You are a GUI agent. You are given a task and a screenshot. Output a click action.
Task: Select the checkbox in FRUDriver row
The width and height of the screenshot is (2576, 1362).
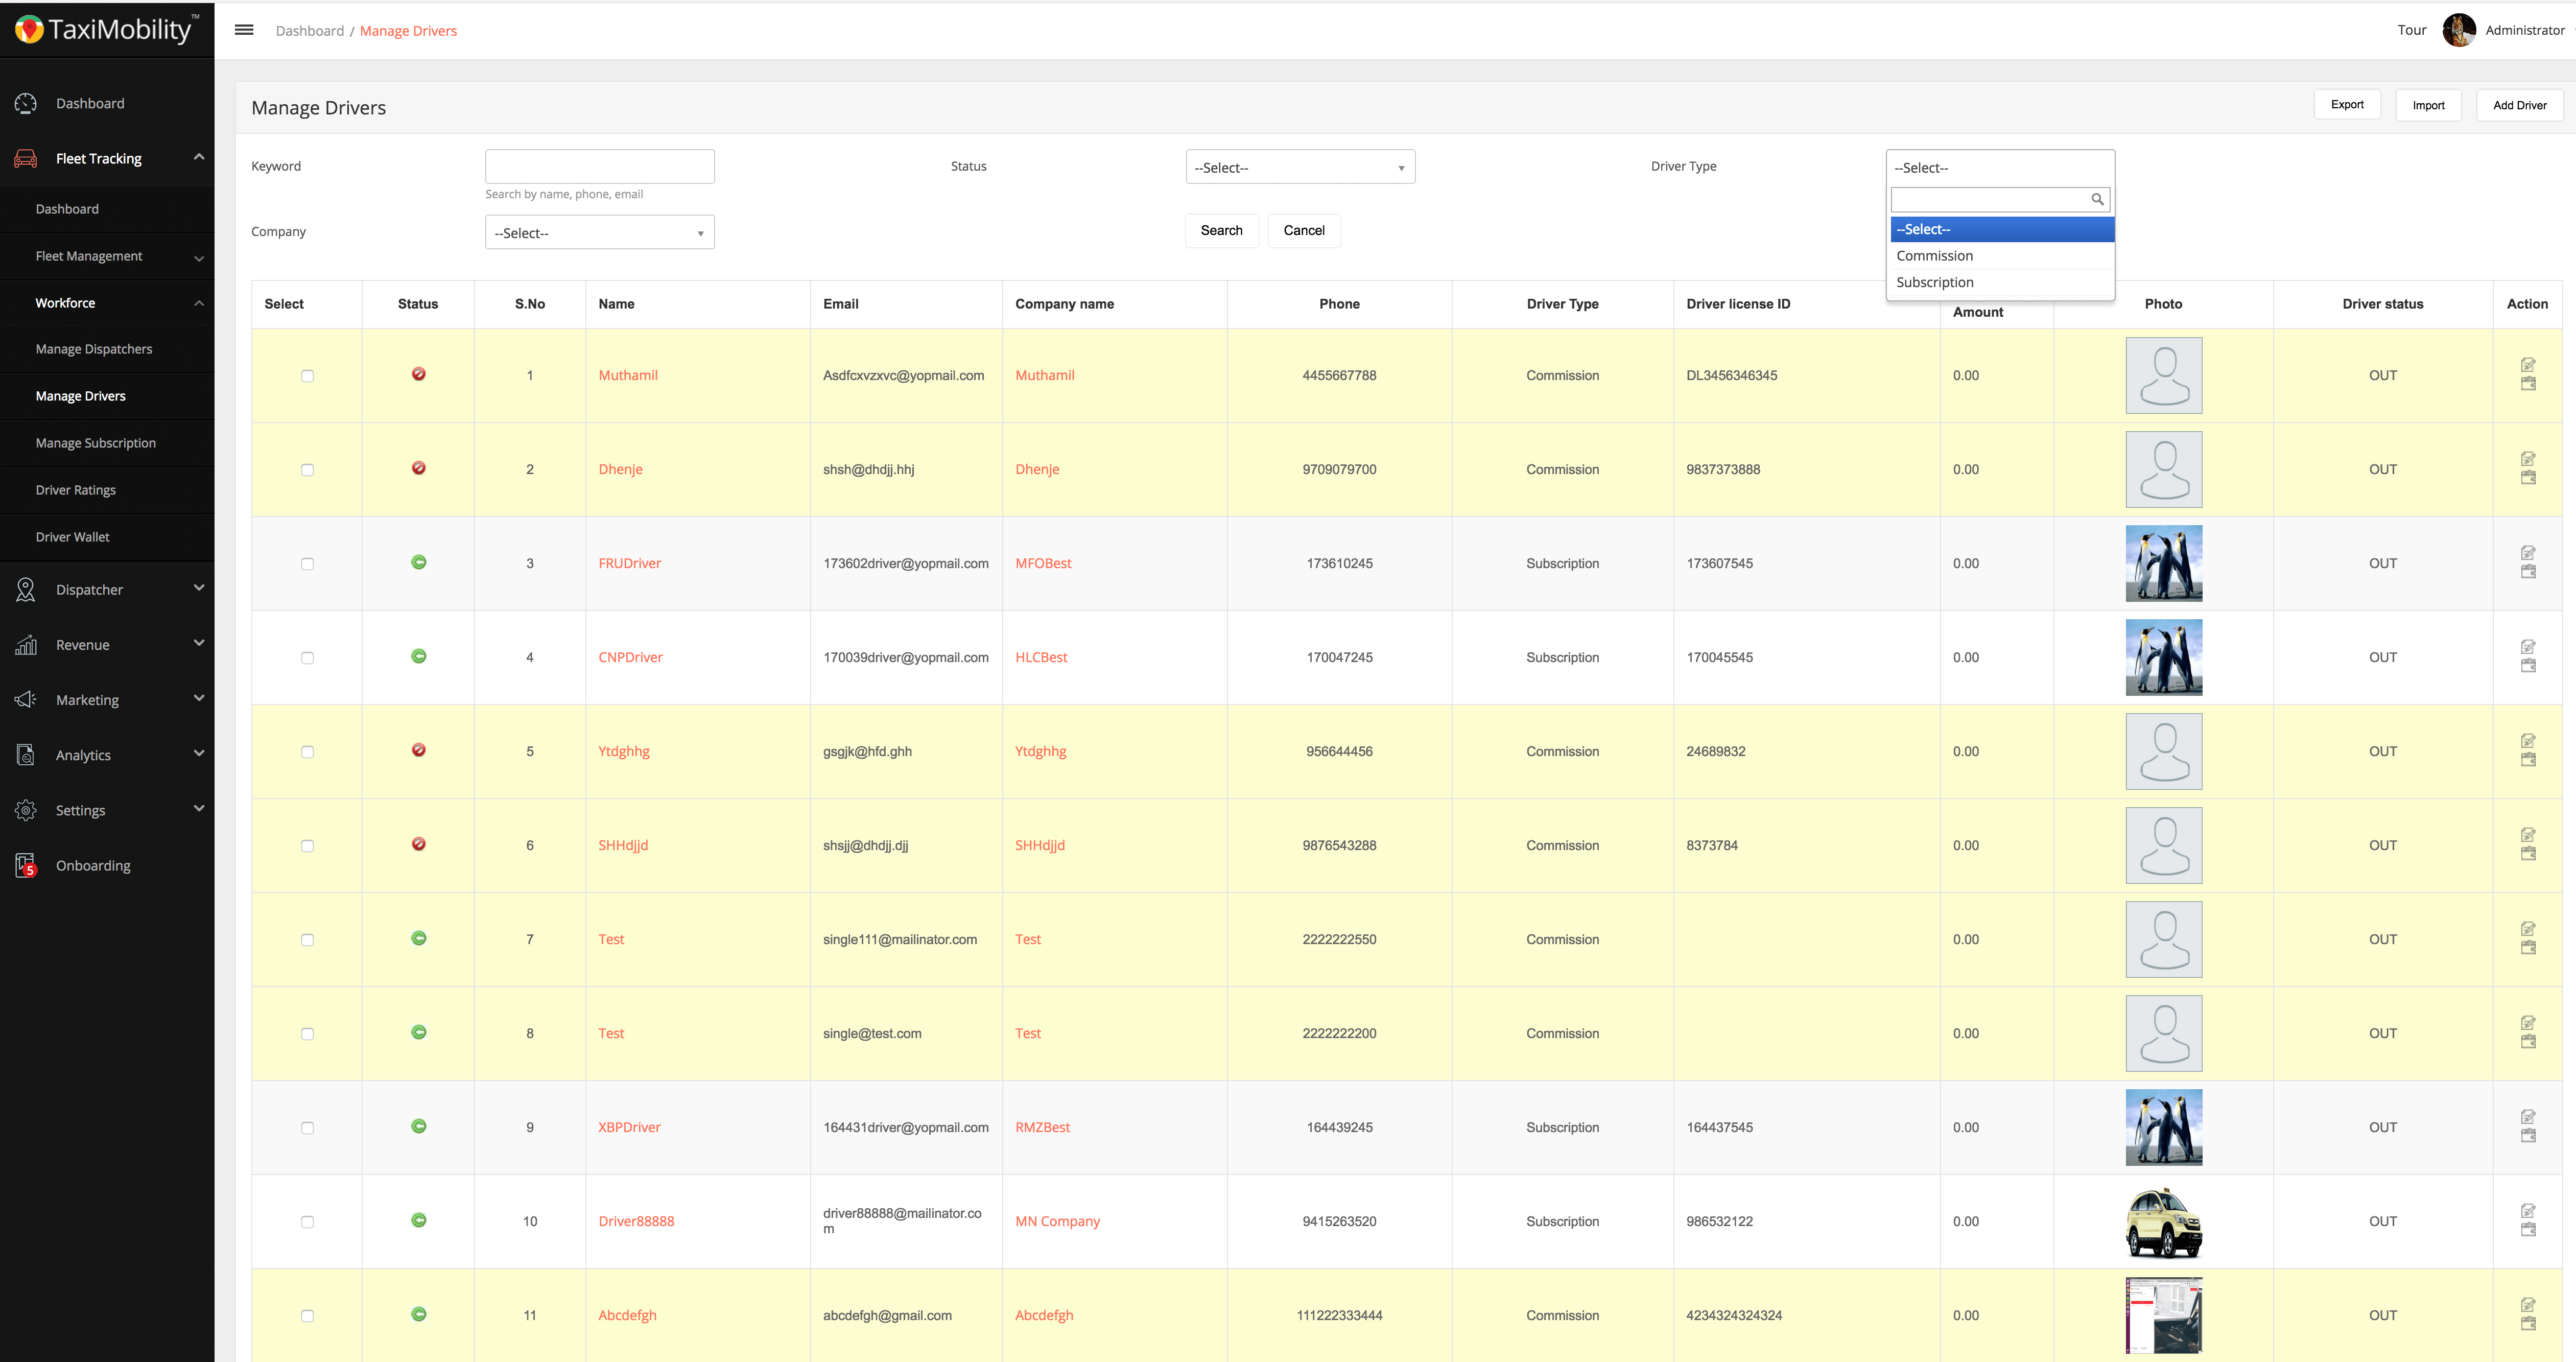pos(307,564)
